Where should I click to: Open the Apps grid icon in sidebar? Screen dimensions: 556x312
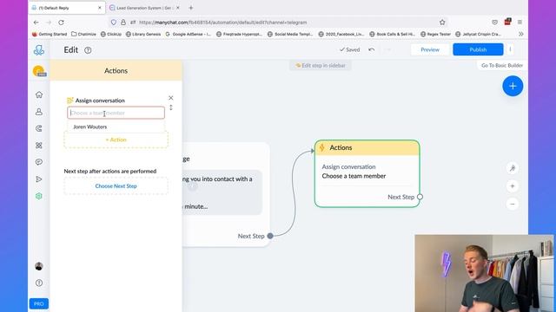tap(39, 146)
